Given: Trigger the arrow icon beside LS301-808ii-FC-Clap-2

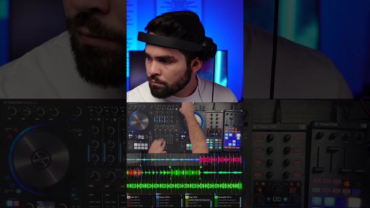Looking at the screenshot, I should pyautogui.click(x=187, y=200).
